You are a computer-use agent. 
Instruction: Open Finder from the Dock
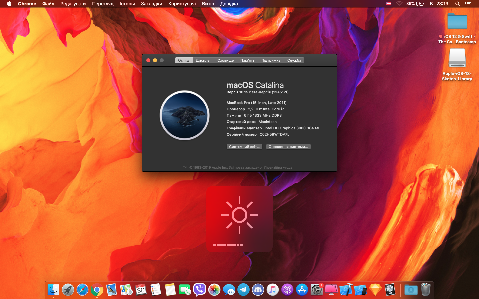(x=53, y=290)
